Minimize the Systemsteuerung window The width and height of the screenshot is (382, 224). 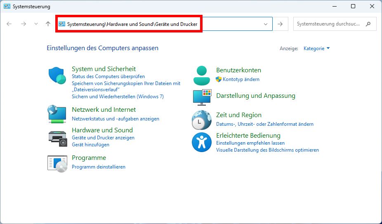coord(334,6)
